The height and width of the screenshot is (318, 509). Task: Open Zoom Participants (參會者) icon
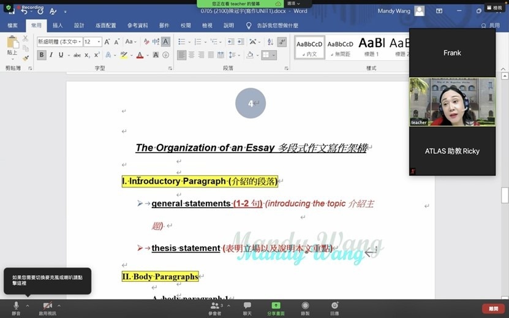tap(215, 309)
